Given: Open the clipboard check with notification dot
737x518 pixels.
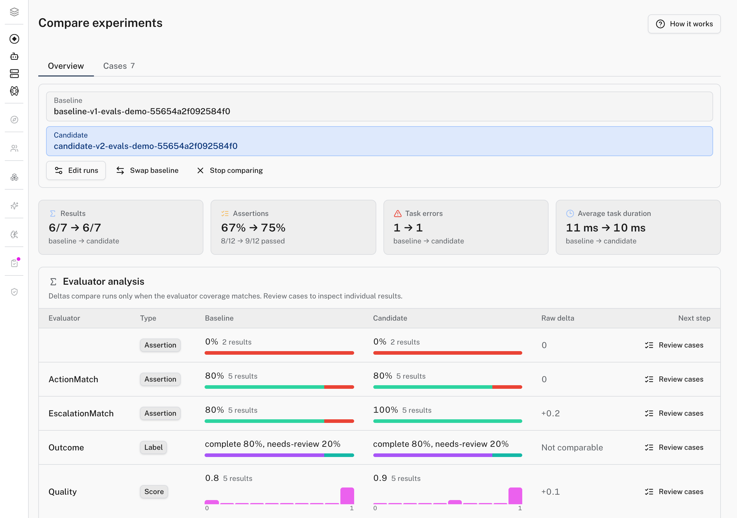Looking at the screenshot, I should pos(14,263).
